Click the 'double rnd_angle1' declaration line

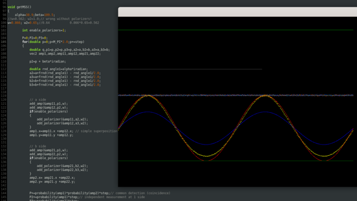coord(59,69)
